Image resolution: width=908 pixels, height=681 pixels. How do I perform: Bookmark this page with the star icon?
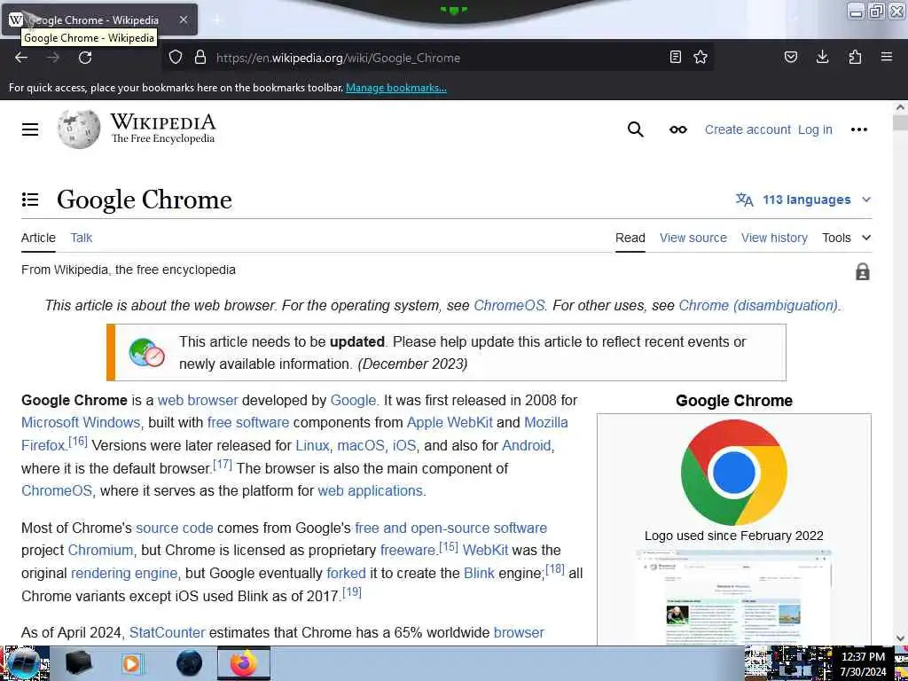[x=701, y=57]
